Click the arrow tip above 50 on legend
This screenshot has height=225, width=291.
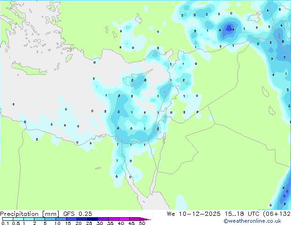146,219
